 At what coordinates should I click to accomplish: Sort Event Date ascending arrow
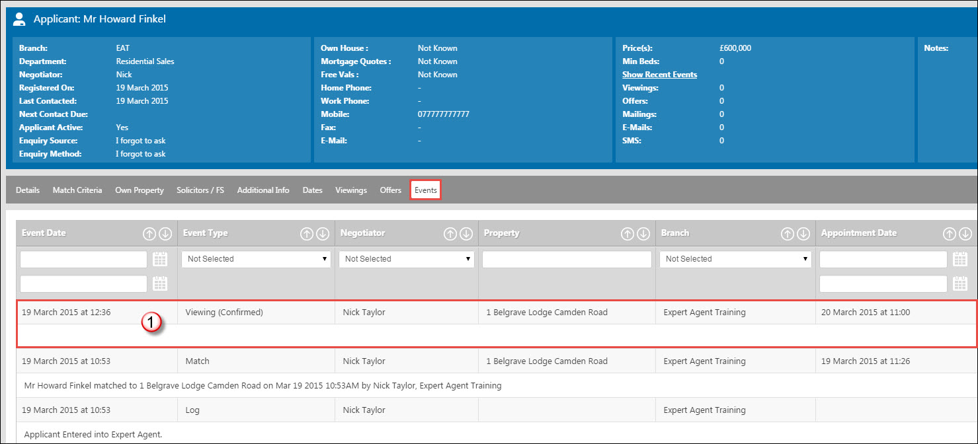(x=149, y=233)
